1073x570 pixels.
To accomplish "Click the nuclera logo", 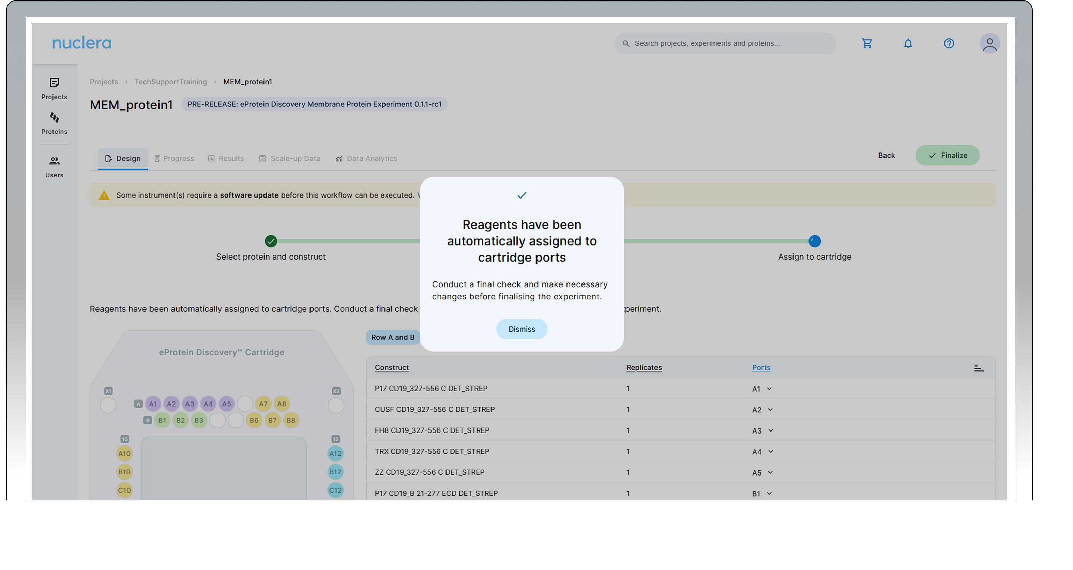I will [82, 43].
